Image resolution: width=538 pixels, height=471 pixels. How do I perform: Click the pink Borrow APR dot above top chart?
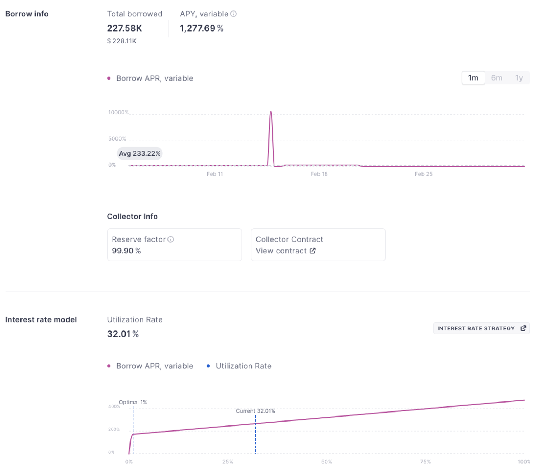click(x=109, y=78)
